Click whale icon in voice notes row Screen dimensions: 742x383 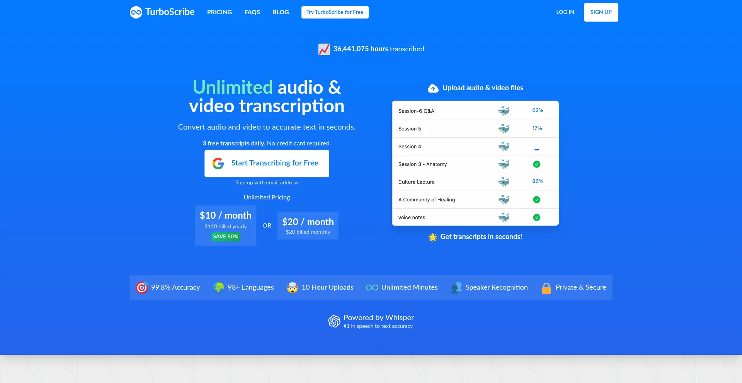pyautogui.click(x=504, y=217)
